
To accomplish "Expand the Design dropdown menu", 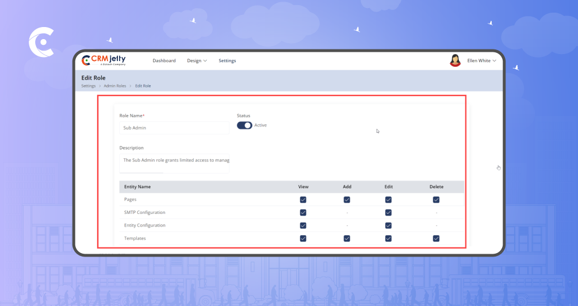I will (x=197, y=60).
